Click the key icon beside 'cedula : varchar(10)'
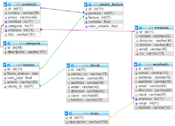 click(x=136, y=73)
